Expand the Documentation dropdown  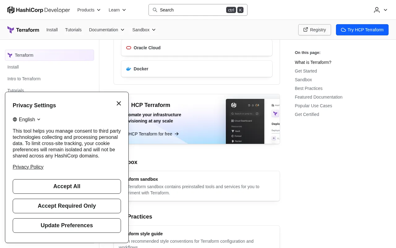coord(107,30)
